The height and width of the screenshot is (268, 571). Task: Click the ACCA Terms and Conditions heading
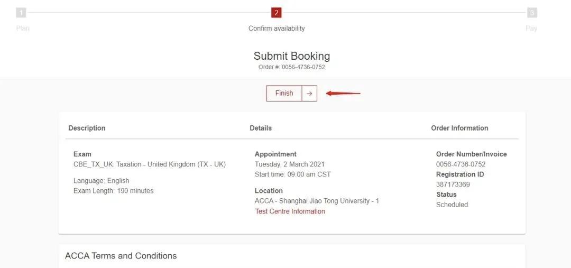click(x=121, y=256)
